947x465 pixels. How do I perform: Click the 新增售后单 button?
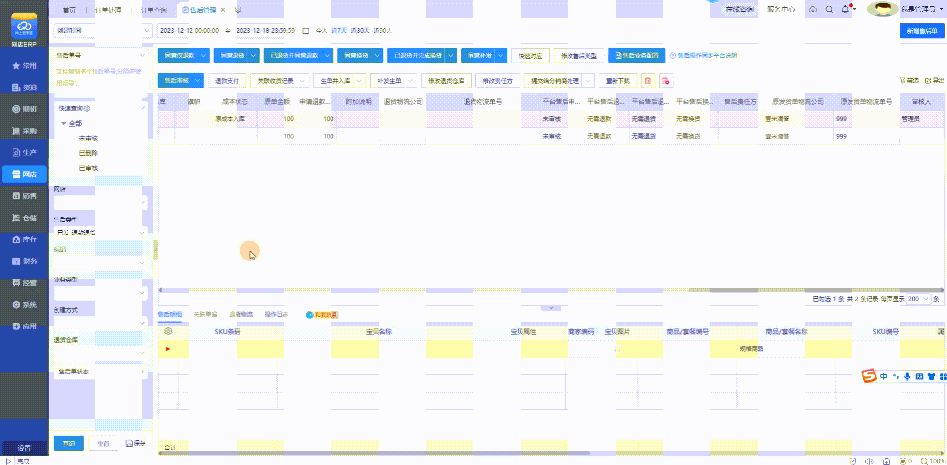[921, 31]
